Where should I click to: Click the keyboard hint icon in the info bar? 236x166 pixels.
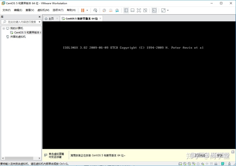tap(46, 155)
